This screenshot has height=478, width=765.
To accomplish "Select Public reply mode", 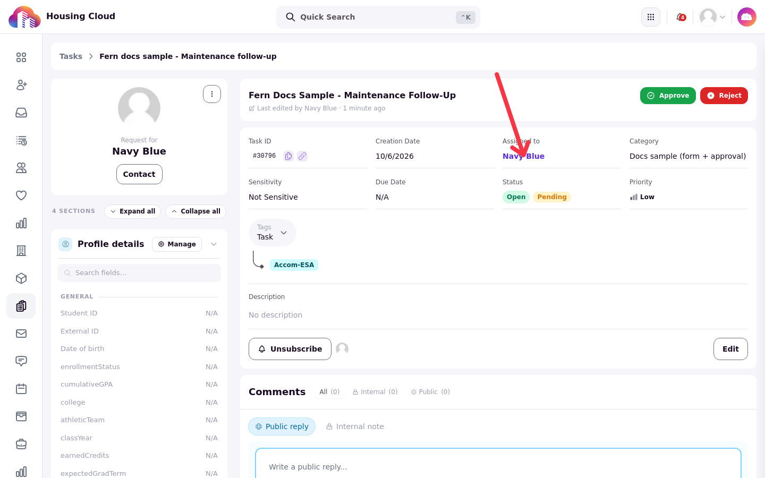I will point(282,426).
